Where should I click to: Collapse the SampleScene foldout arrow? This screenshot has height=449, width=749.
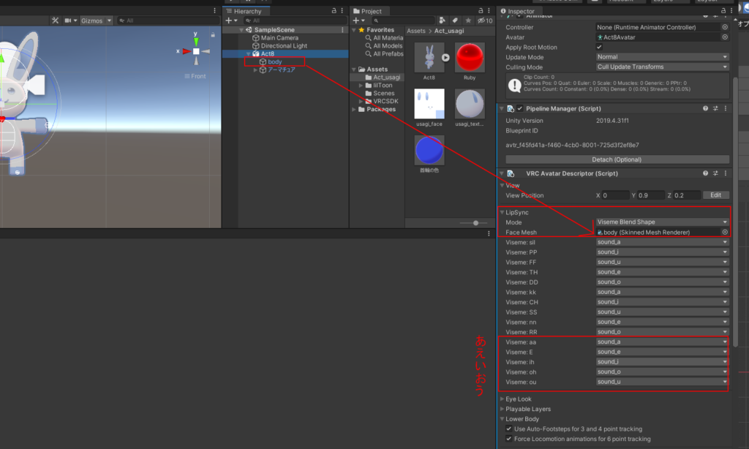[241, 29]
